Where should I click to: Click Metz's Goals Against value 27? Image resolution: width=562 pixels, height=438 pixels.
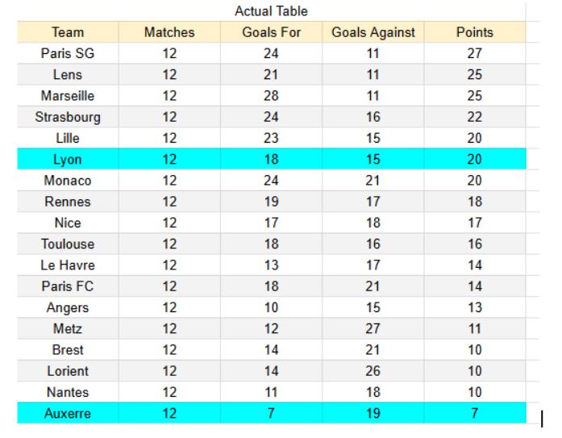tap(373, 329)
